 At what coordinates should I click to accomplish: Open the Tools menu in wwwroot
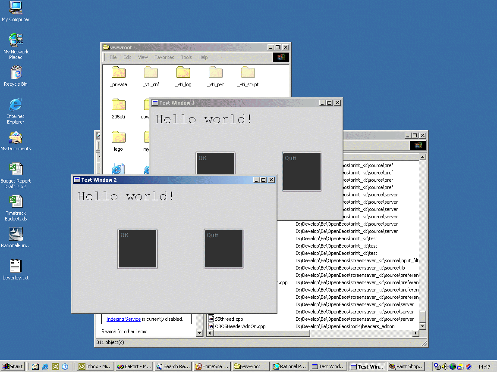pyautogui.click(x=186, y=57)
